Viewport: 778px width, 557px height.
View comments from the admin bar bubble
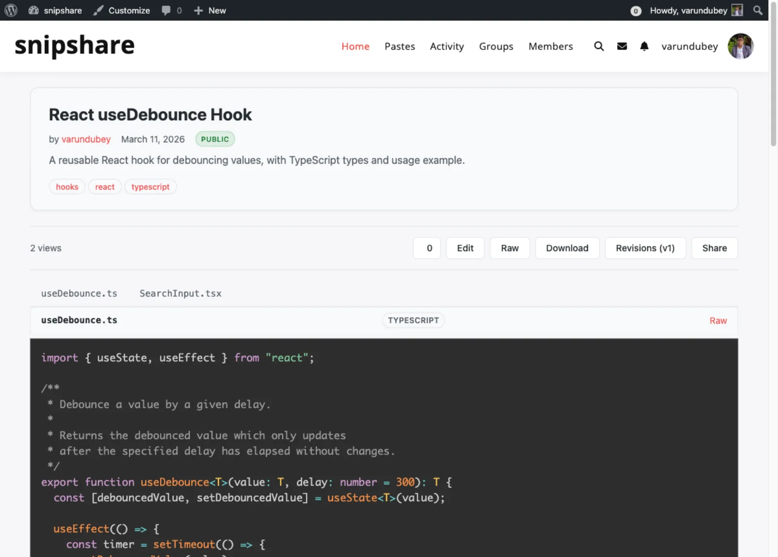(x=172, y=10)
